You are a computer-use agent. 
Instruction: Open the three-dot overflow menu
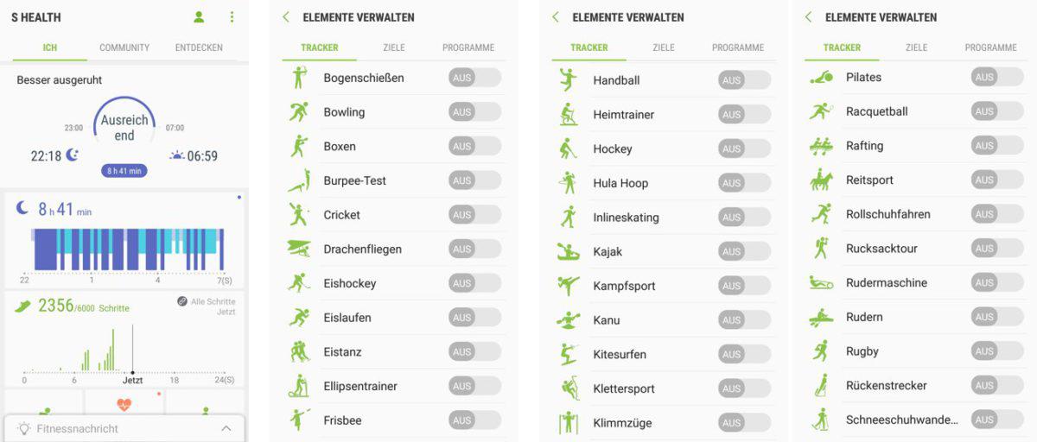coord(232,17)
